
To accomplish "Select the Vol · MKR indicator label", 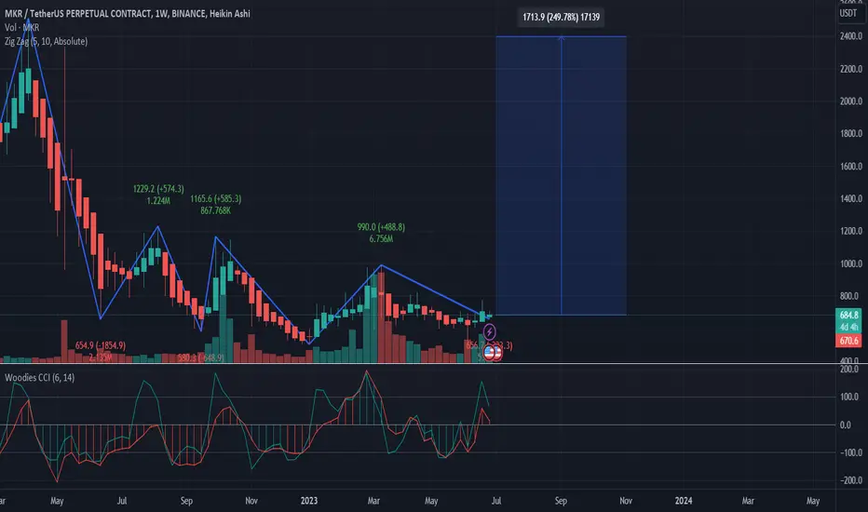I will (21, 27).
